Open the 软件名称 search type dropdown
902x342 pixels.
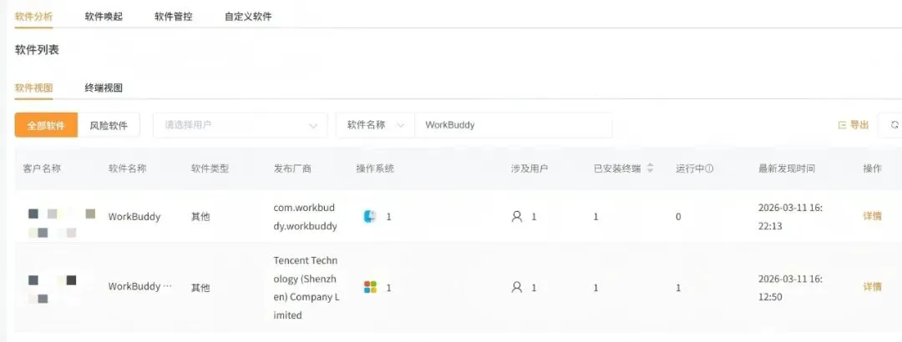(x=375, y=125)
